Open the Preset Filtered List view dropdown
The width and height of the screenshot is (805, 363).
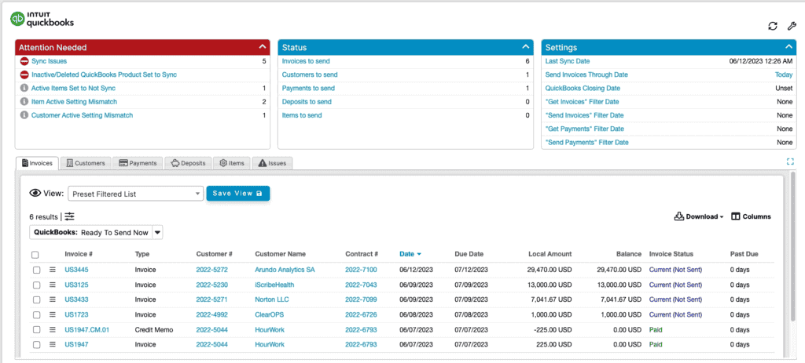point(135,194)
